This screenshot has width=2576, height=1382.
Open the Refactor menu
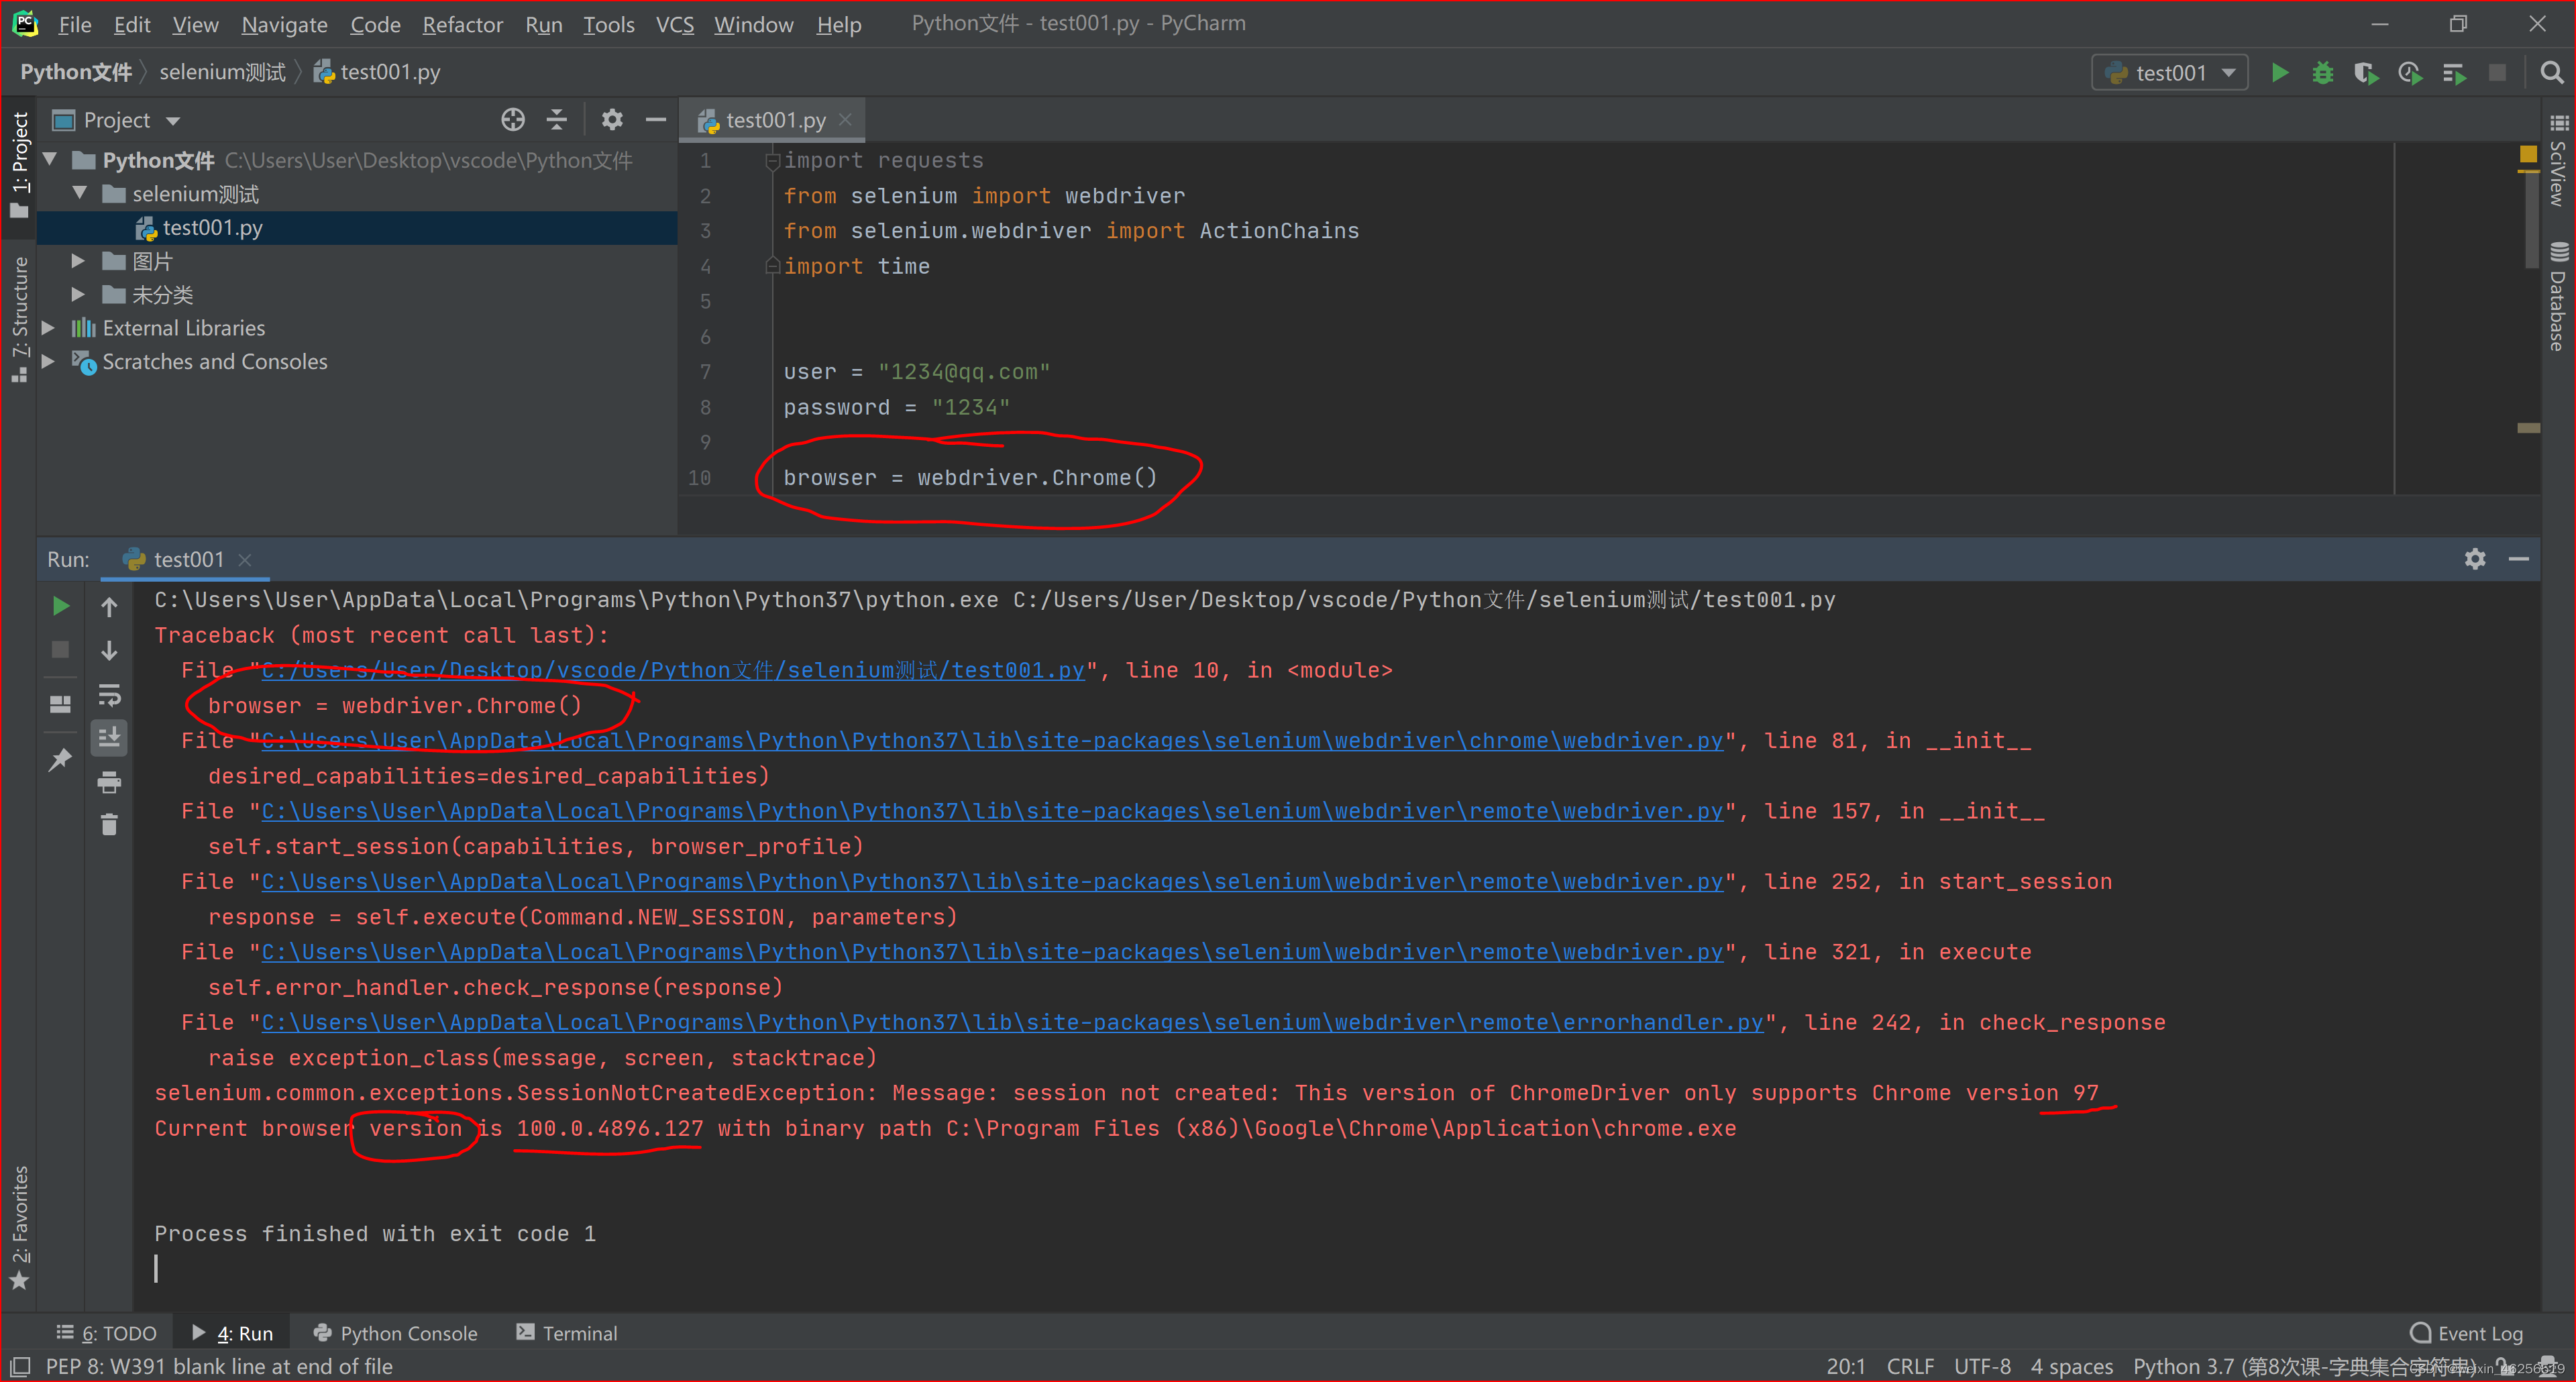click(x=462, y=24)
